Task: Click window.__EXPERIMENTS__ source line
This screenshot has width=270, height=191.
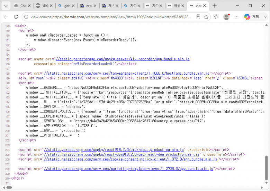Action: pos(116,116)
